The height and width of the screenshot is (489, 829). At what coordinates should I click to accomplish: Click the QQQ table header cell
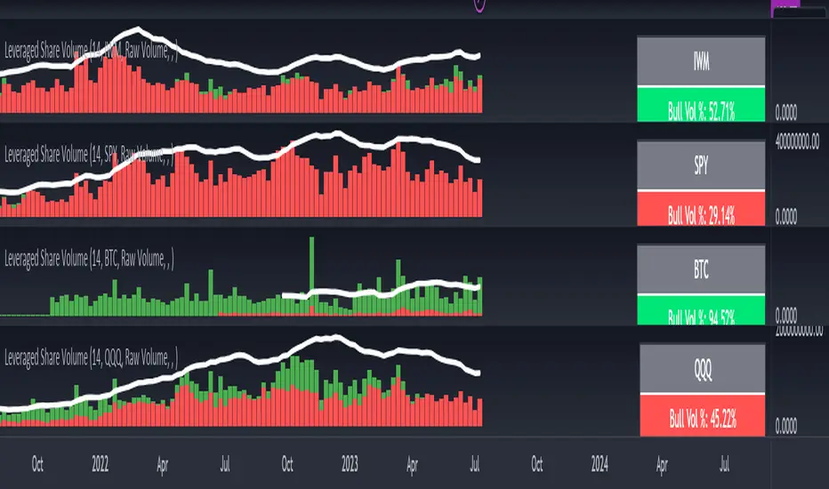(x=703, y=368)
